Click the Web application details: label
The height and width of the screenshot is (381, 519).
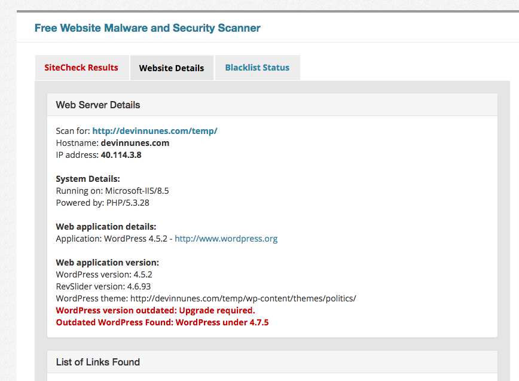106,227
